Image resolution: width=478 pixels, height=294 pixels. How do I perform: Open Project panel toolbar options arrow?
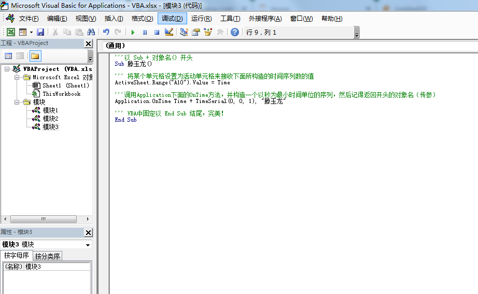click(x=90, y=56)
